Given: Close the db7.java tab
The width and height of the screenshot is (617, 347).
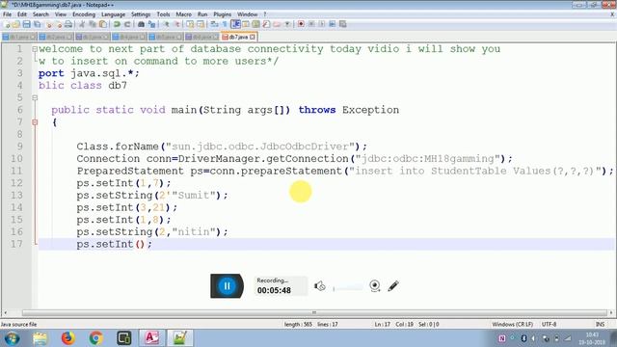Looking at the screenshot, I should click(253, 37).
